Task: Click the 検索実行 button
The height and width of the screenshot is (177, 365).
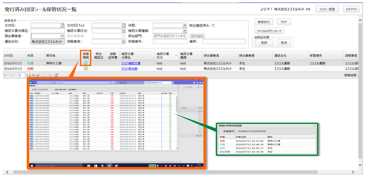Action: 263,22
